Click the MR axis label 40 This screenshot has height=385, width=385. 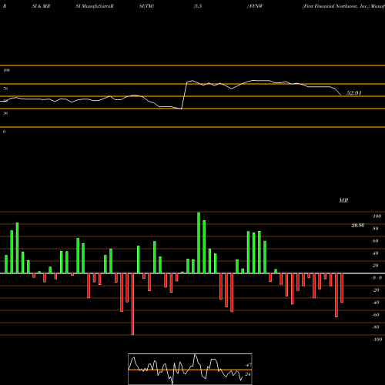click(x=376, y=253)
